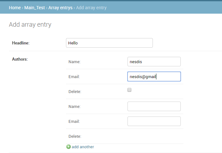Click the green plus add icon

pos(69,147)
